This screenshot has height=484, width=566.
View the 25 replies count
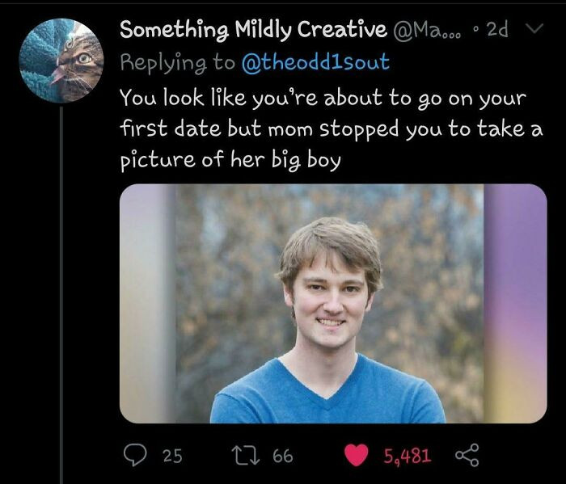point(172,456)
